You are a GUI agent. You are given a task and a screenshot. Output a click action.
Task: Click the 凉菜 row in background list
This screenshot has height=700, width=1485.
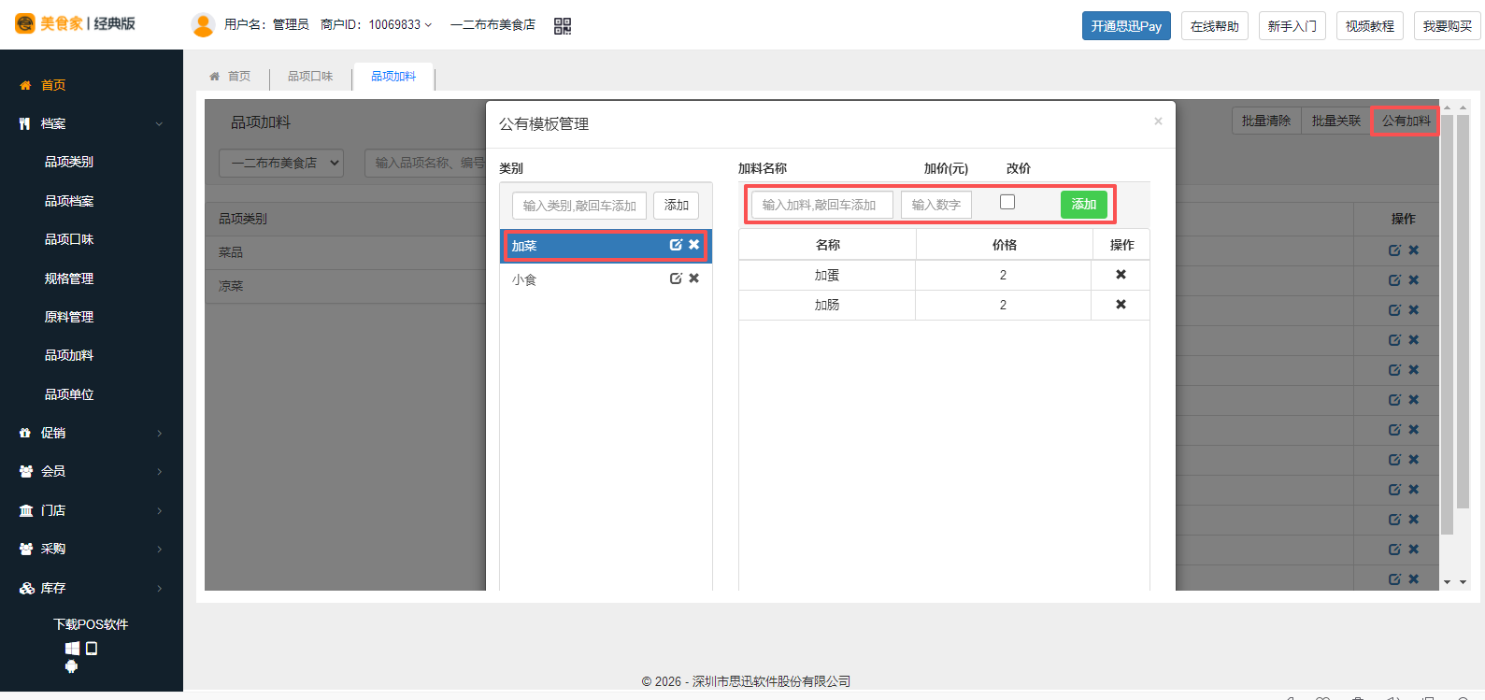tap(346, 286)
